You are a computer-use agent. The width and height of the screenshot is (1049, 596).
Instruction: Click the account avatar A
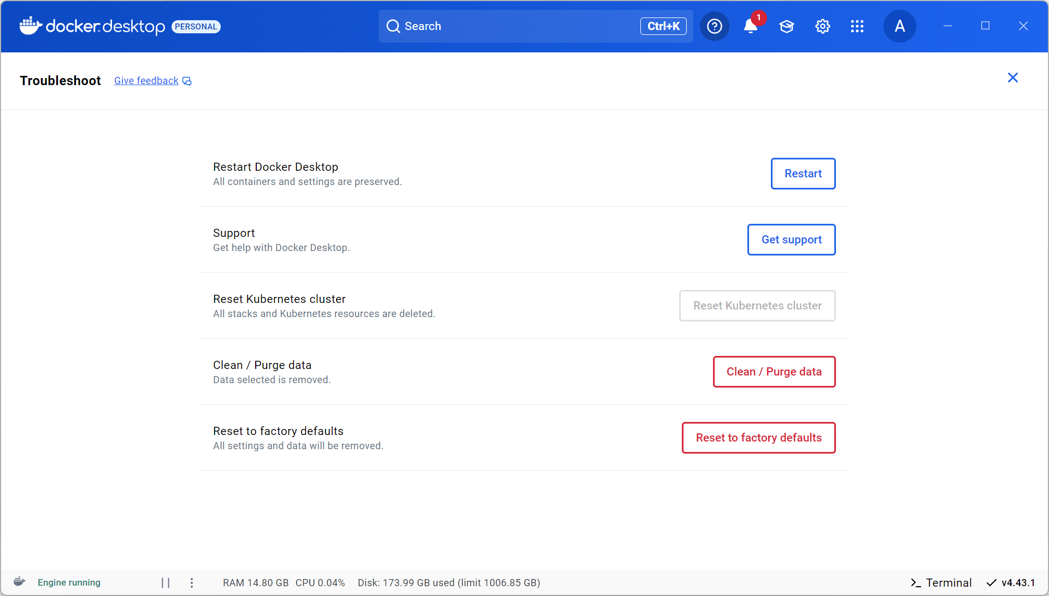click(x=899, y=26)
